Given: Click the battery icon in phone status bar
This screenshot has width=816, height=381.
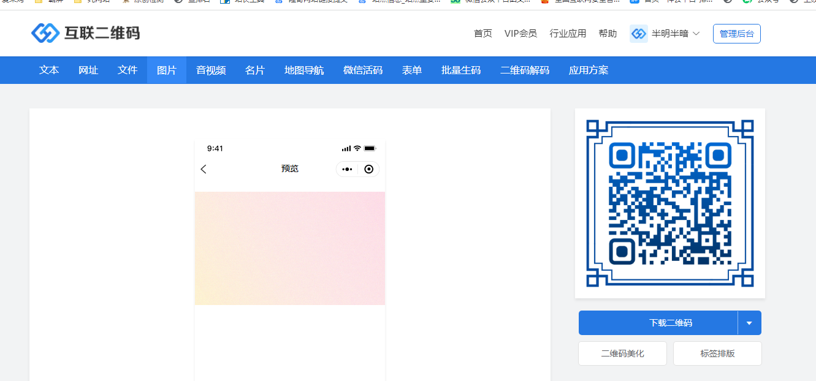Looking at the screenshot, I should pyautogui.click(x=370, y=148).
